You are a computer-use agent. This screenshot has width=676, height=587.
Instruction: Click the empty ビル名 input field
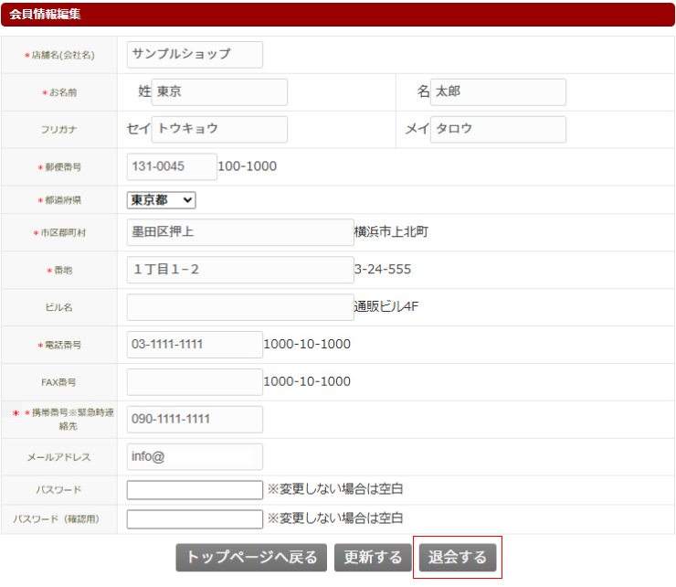240,307
